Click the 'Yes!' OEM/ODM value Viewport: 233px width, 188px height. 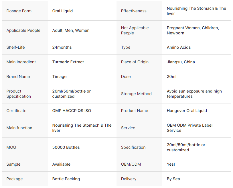coord(171,164)
